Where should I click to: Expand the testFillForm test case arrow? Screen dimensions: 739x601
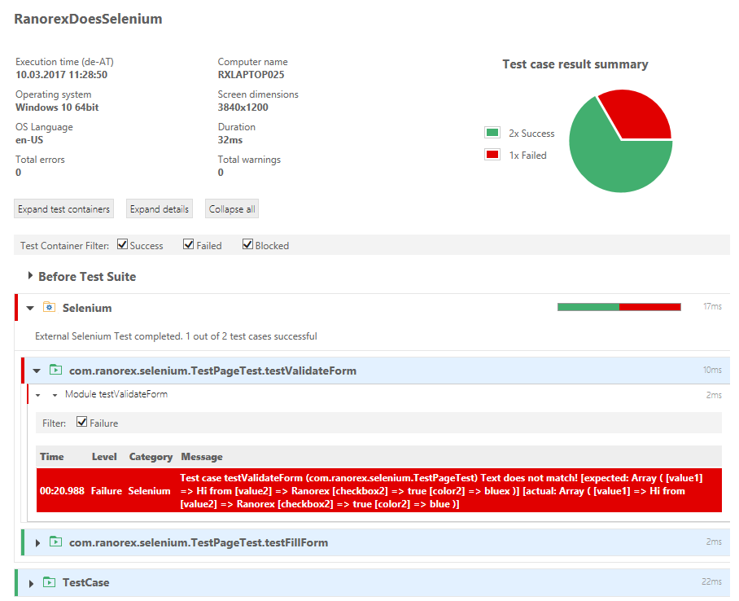pos(37,543)
